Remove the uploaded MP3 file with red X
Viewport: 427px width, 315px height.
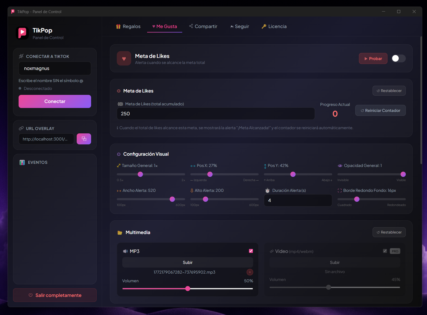[250, 272]
